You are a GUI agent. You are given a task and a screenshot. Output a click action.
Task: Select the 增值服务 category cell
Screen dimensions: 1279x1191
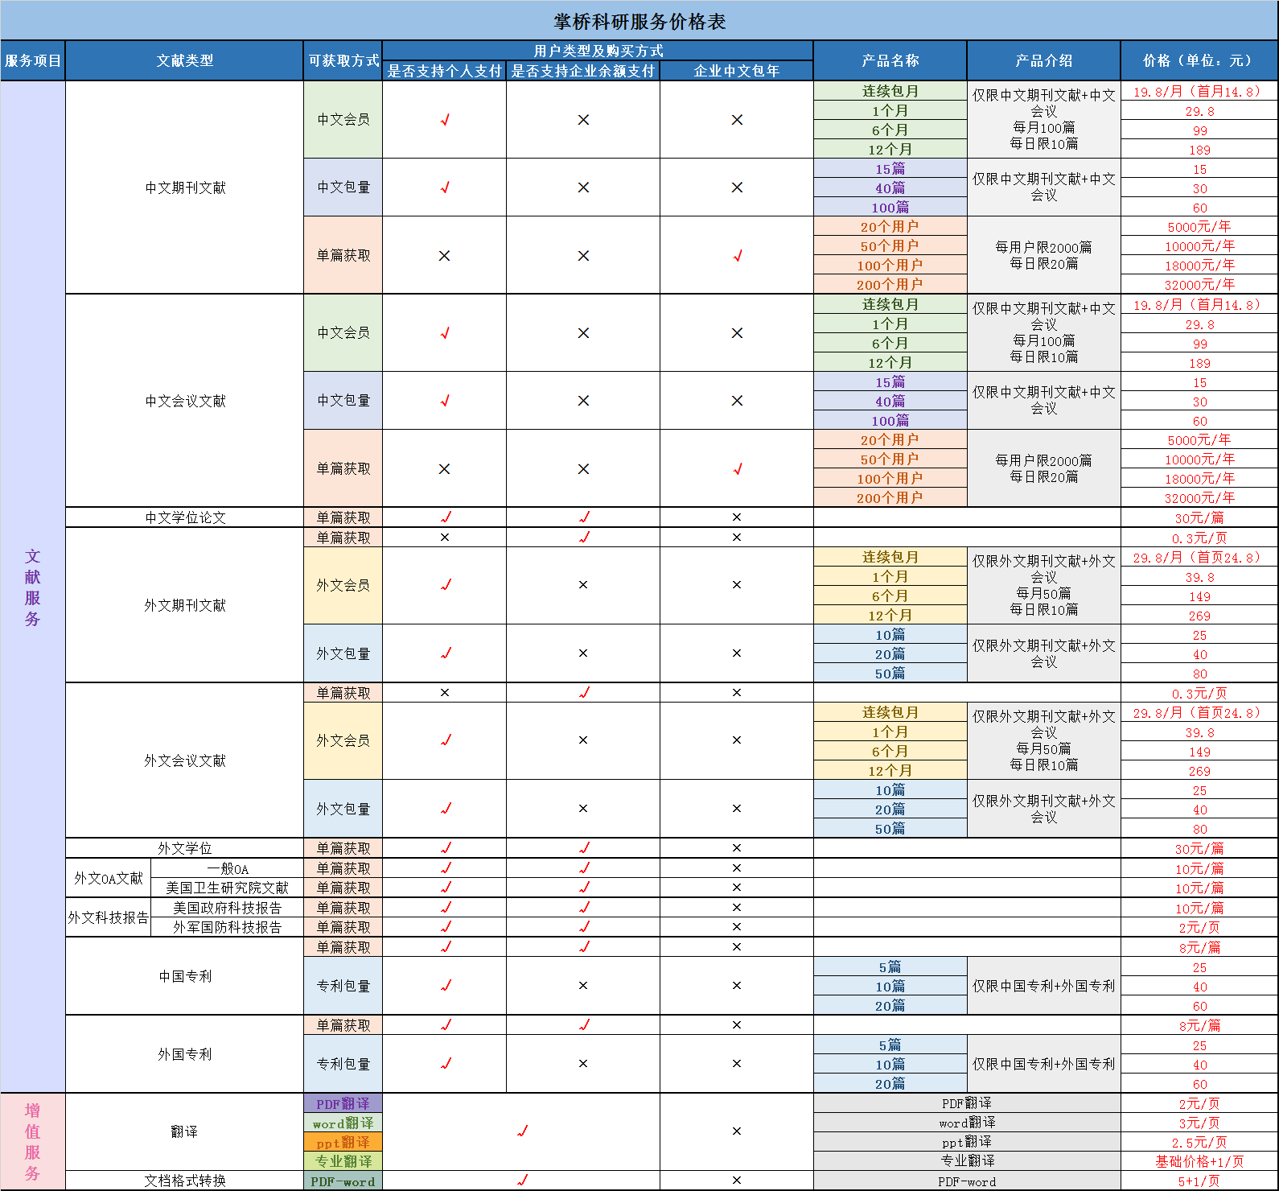click(x=33, y=1141)
